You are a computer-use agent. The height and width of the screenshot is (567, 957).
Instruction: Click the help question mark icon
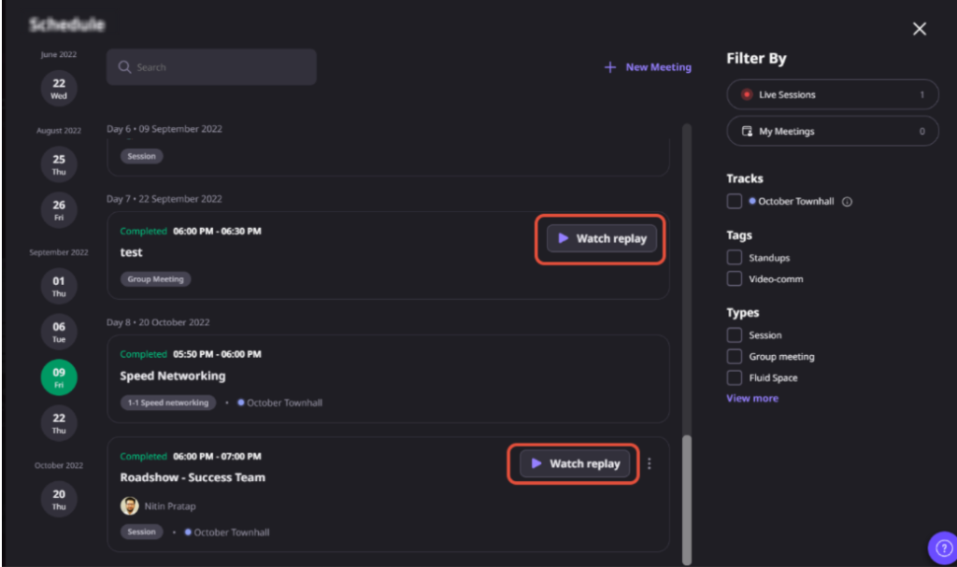941,547
